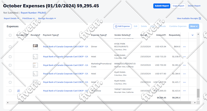Sort by Comment column arrows

click(x=27, y=35)
